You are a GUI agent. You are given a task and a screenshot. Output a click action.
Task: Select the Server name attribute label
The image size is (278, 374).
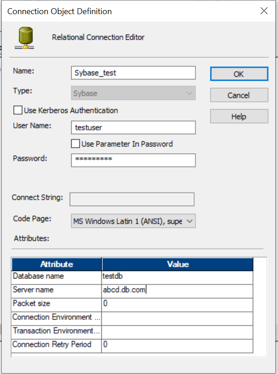(x=57, y=291)
